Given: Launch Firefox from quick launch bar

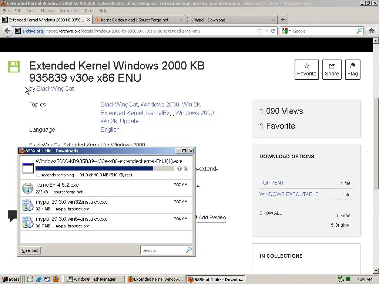Looking at the screenshot, I should 56,279.
